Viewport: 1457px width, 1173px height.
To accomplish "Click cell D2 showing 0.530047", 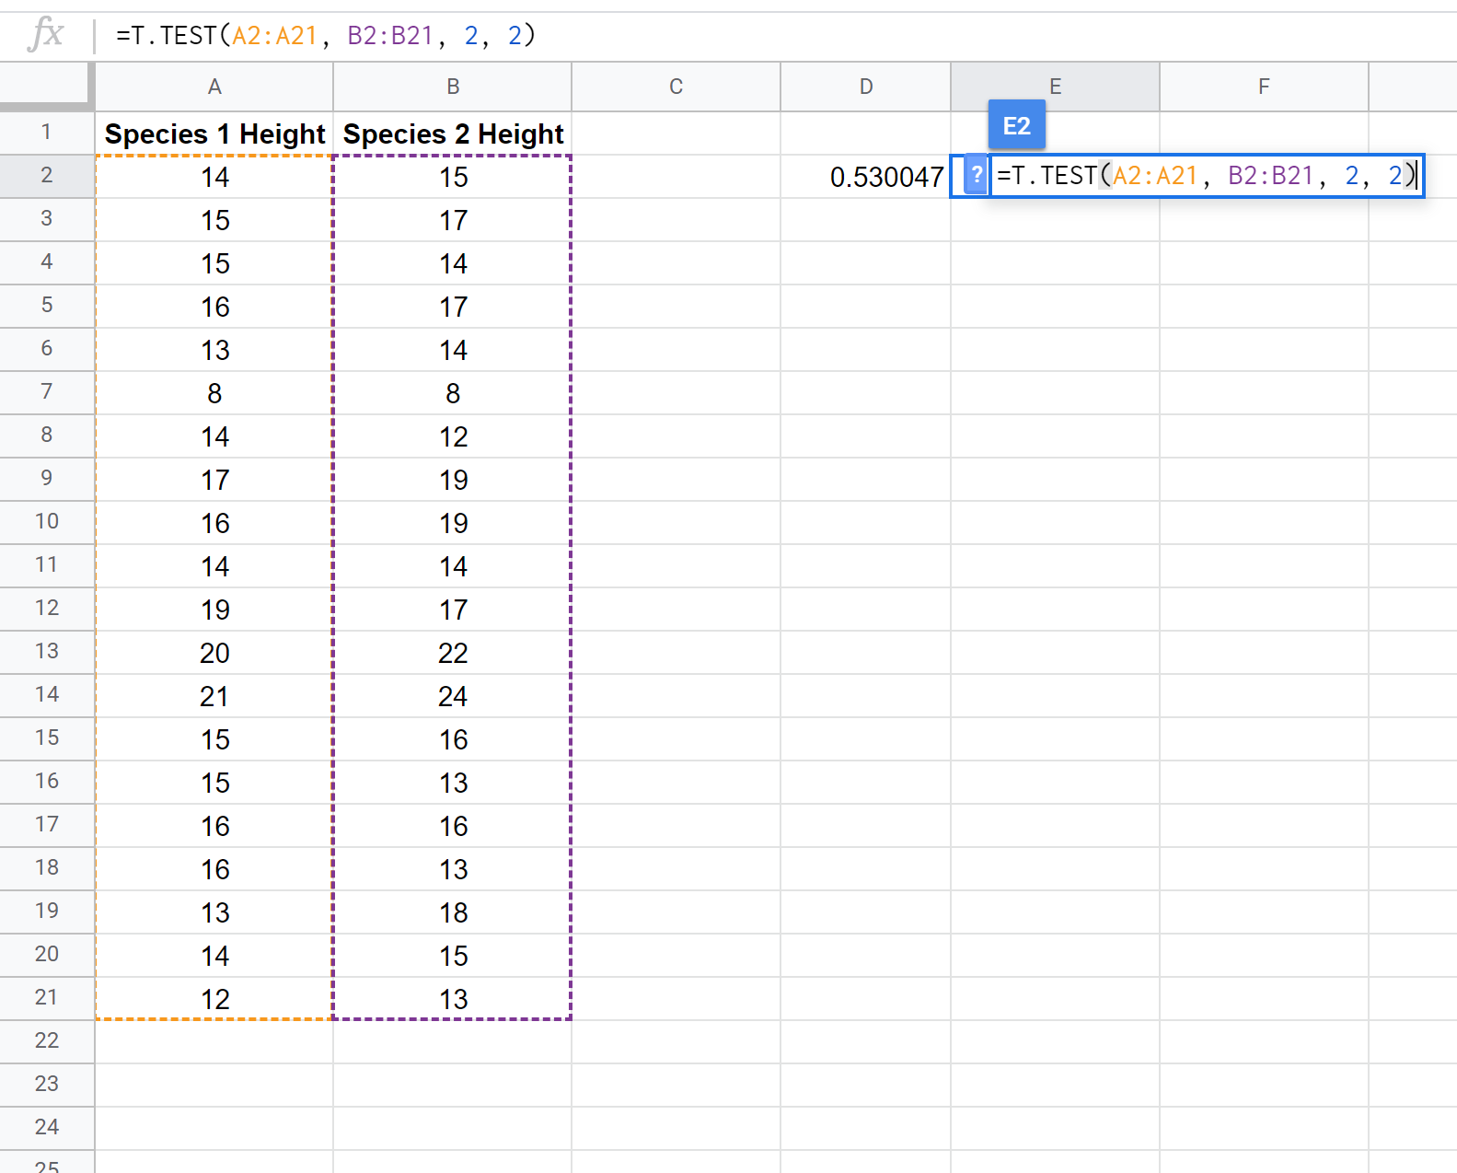I will (x=866, y=176).
